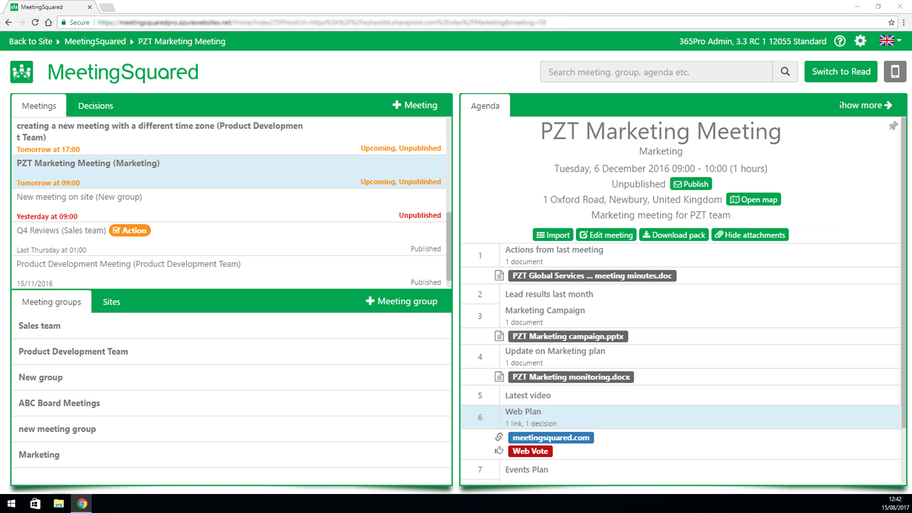Viewport: 912px width, 513px height.
Task: Open the language flag dropdown
Action: click(890, 41)
